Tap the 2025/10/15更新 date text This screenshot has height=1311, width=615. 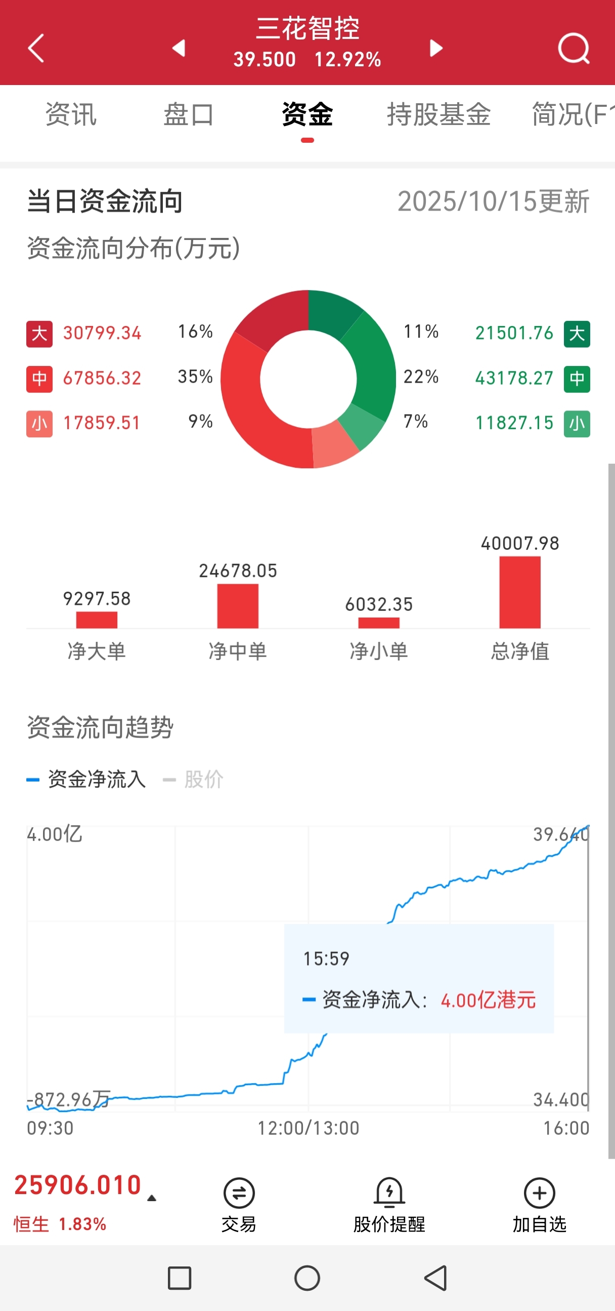[x=494, y=201]
